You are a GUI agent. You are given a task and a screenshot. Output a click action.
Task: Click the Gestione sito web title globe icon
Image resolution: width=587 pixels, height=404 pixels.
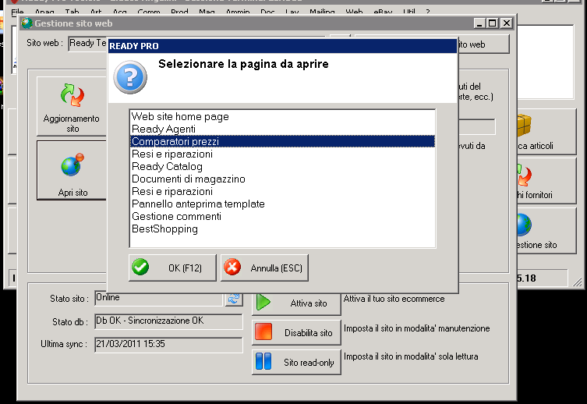[x=27, y=23]
